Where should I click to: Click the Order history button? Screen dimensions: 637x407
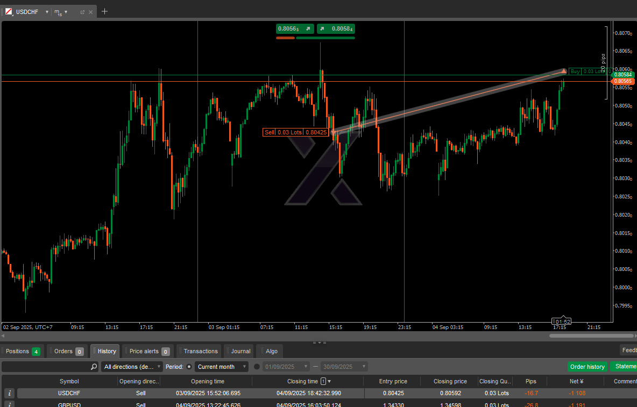pyautogui.click(x=587, y=367)
